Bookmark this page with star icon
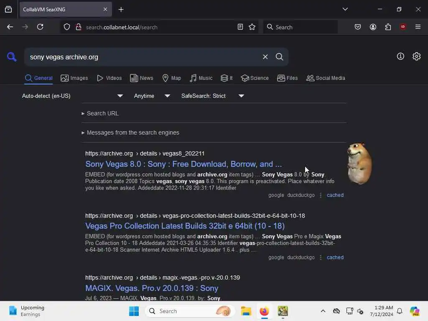 point(252,27)
